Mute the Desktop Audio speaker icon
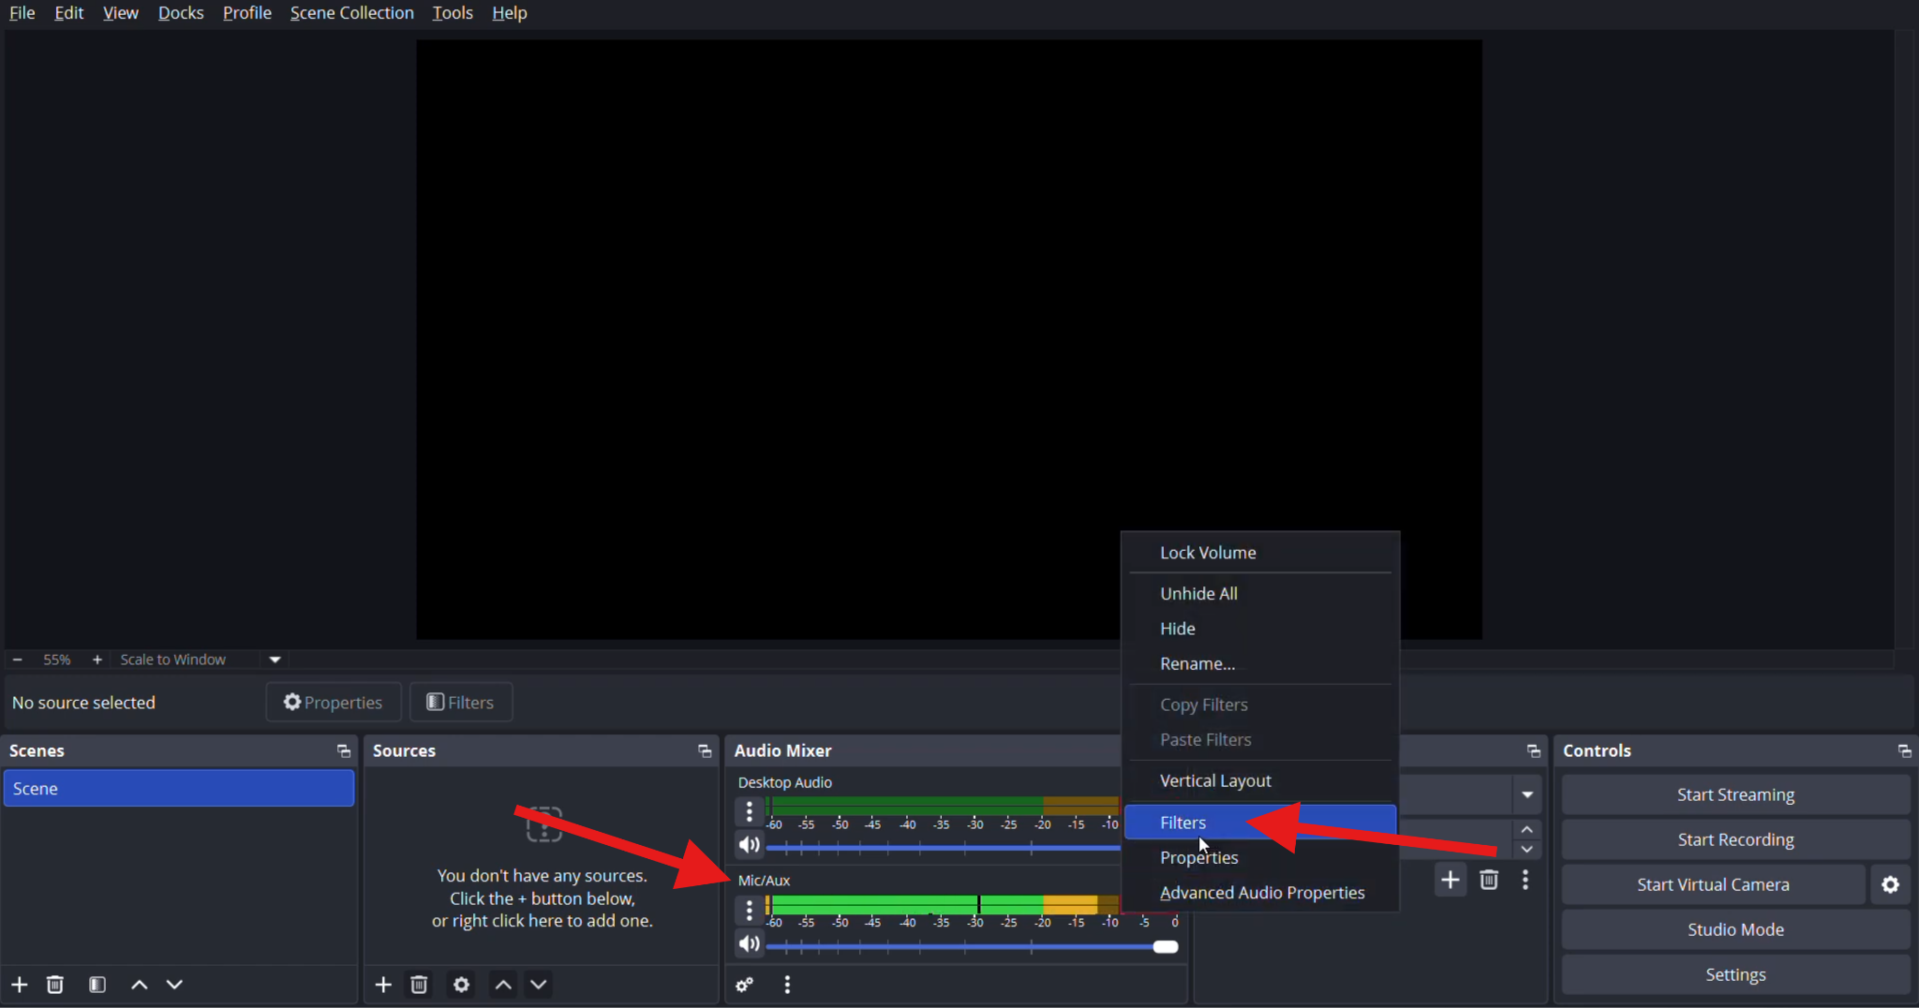 [749, 844]
